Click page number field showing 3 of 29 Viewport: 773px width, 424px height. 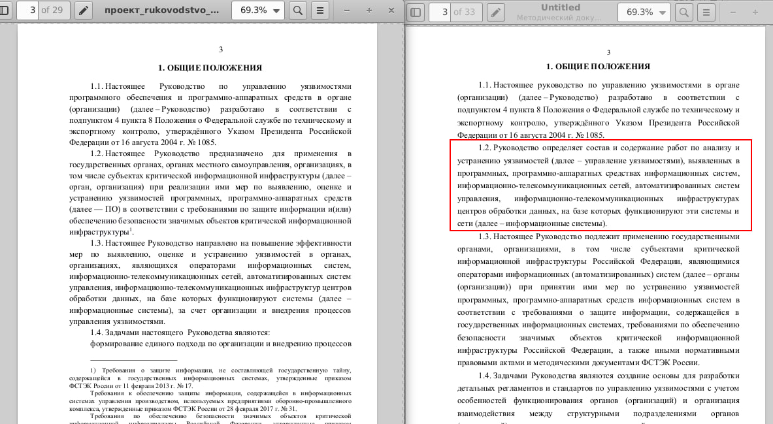[x=29, y=11]
